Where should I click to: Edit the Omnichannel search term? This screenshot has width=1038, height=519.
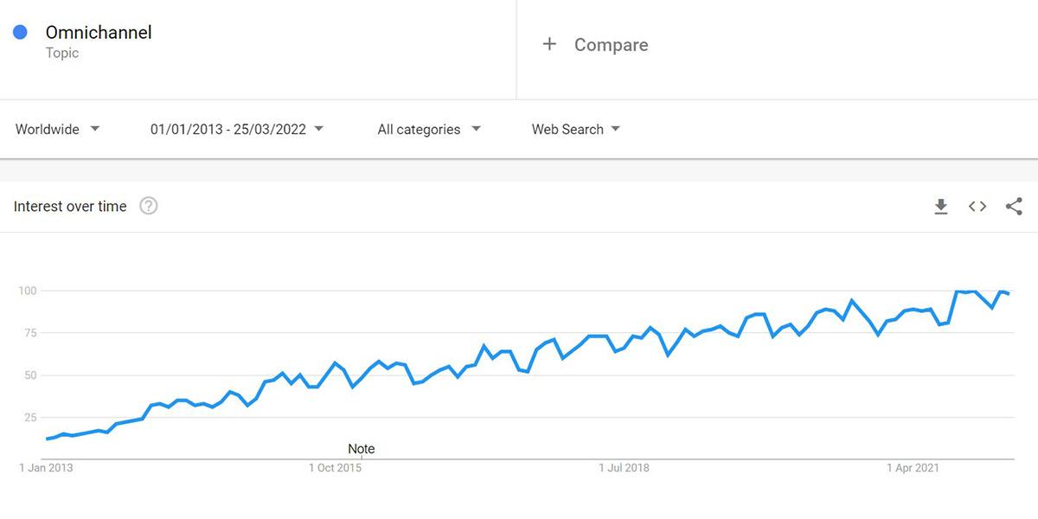tap(99, 33)
